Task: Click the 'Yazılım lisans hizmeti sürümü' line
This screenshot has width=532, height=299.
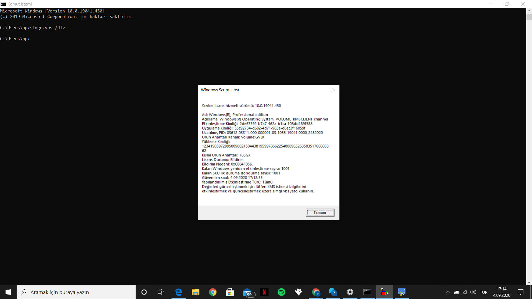Action: pos(241,106)
